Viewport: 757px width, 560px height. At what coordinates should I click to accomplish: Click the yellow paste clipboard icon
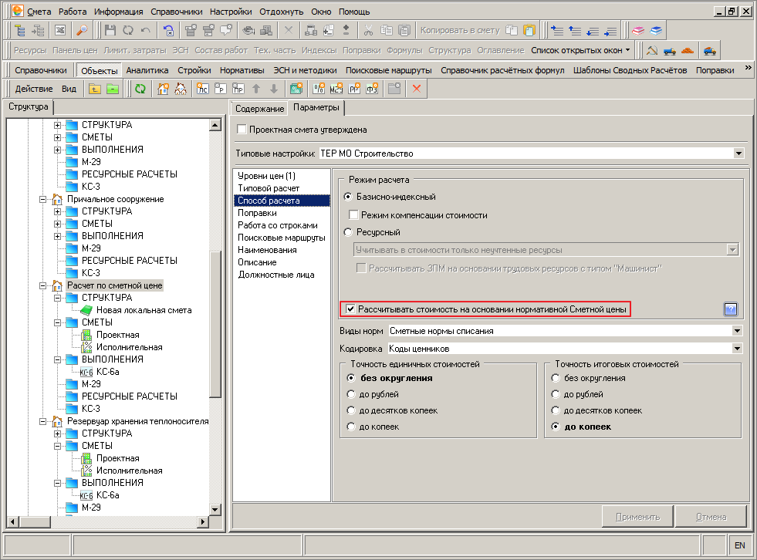pos(529,30)
